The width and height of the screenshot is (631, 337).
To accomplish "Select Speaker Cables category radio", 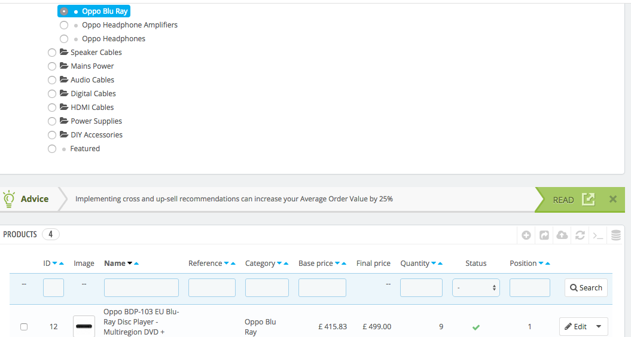I will [52, 53].
